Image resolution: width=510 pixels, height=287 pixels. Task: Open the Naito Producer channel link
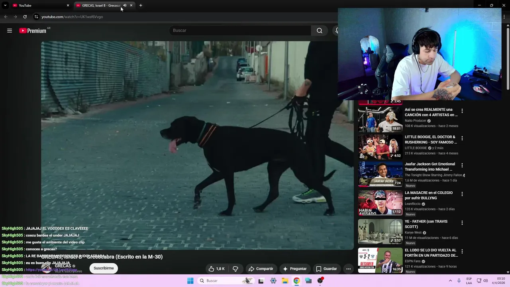click(415, 120)
